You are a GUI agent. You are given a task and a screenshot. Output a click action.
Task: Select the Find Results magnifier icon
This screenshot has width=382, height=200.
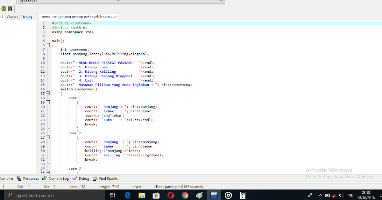tap(95, 178)
